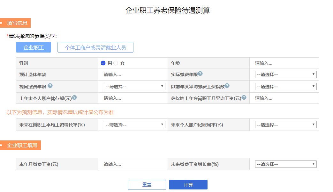Viewport: 333px width, 192px height.
Task: Click help icon next to 视同缴费年限
Action: point(50,86)
